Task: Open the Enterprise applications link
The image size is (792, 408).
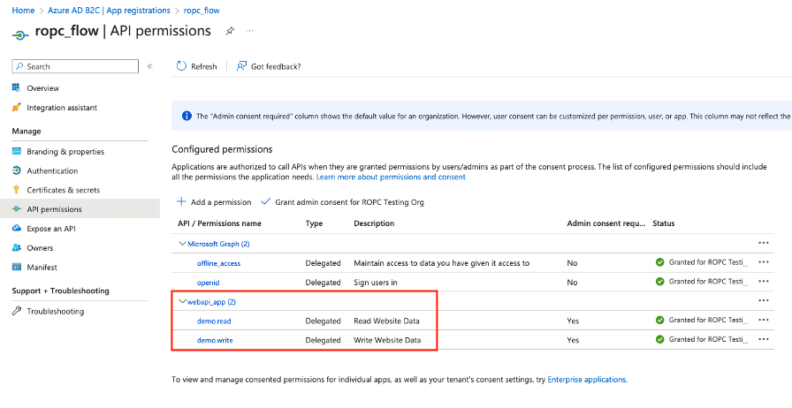Action: tap(586, 379)
